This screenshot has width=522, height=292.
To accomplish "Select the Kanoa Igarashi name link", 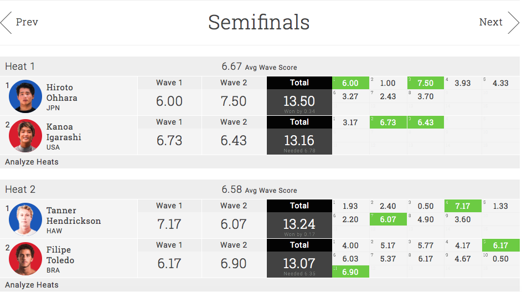I will [64, 132].
